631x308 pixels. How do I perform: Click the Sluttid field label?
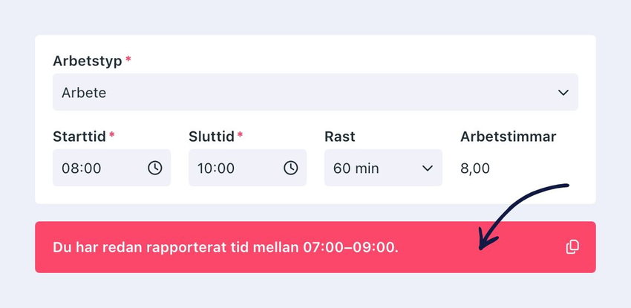[212, 137]
